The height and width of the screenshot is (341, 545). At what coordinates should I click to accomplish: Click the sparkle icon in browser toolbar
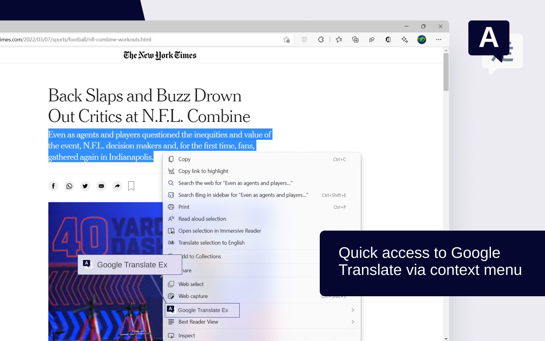[x=404, y=40]
